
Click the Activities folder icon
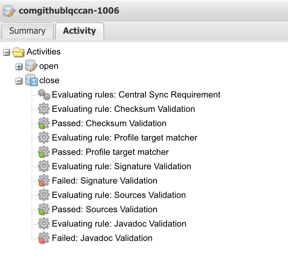click(x=19, y=52)
